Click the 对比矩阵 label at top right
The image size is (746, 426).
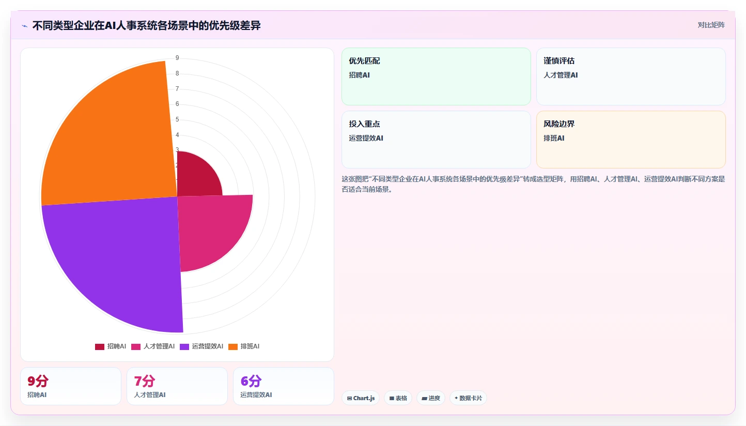[711, 25]
